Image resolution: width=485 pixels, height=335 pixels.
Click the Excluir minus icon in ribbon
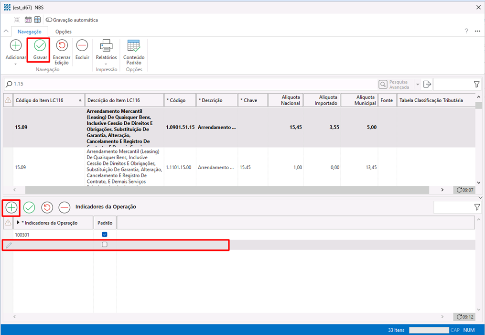82,45
